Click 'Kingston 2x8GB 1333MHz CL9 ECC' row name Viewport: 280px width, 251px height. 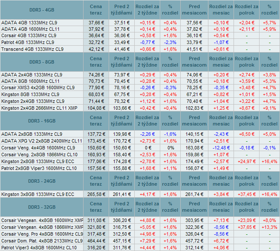coord(38,161)
